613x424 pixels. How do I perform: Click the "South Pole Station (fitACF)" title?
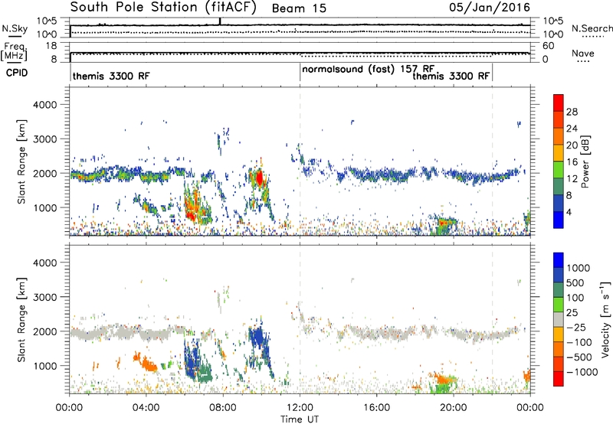[163, 8]
